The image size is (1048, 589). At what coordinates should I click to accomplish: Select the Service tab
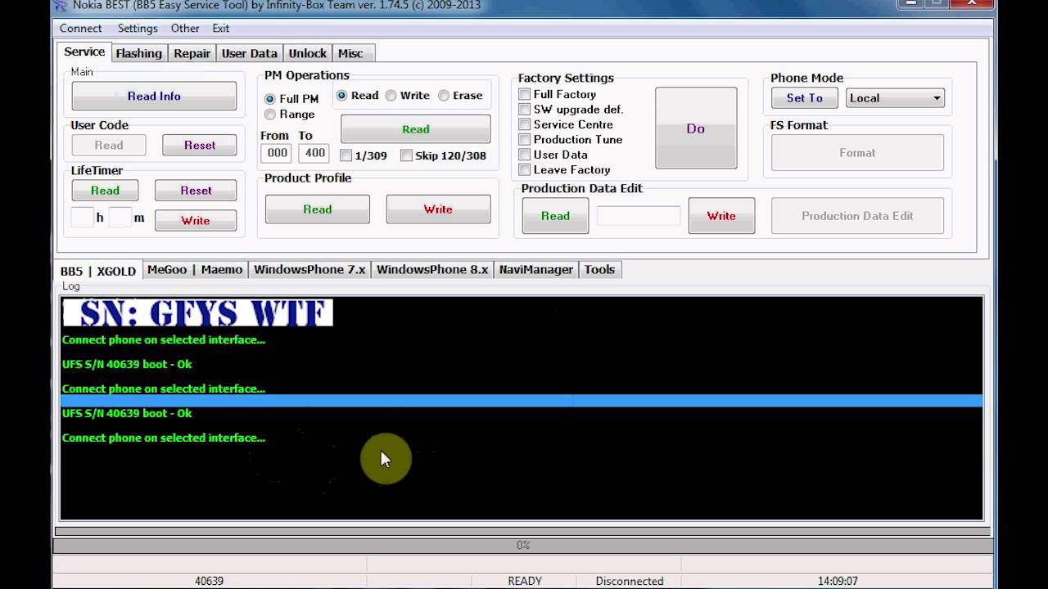coord(84,52)
